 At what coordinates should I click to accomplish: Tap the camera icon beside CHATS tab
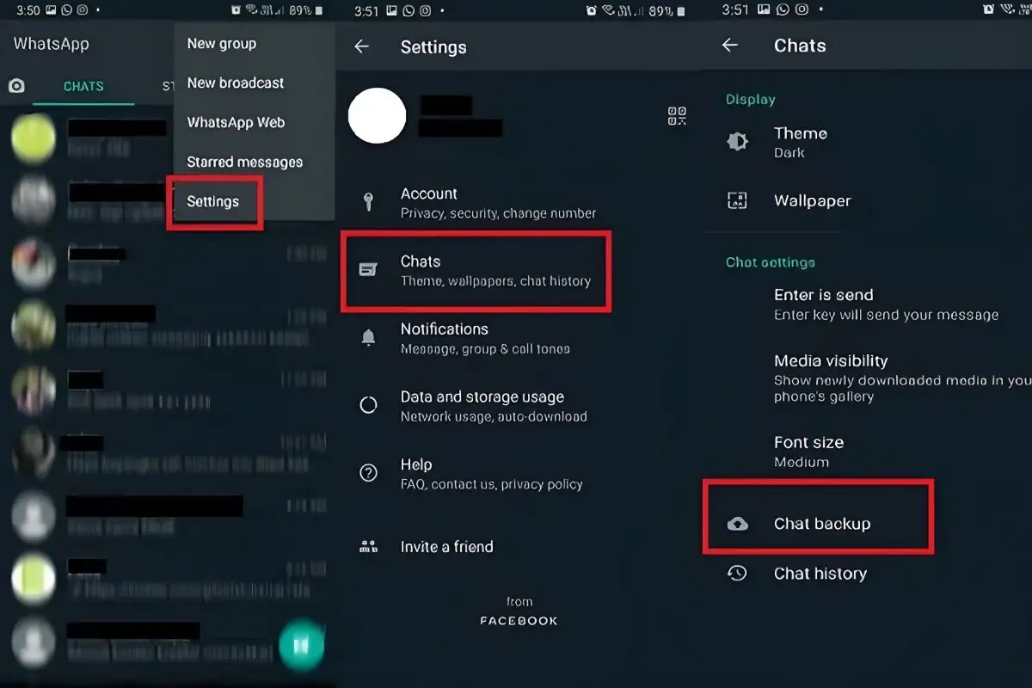[16, 86]
